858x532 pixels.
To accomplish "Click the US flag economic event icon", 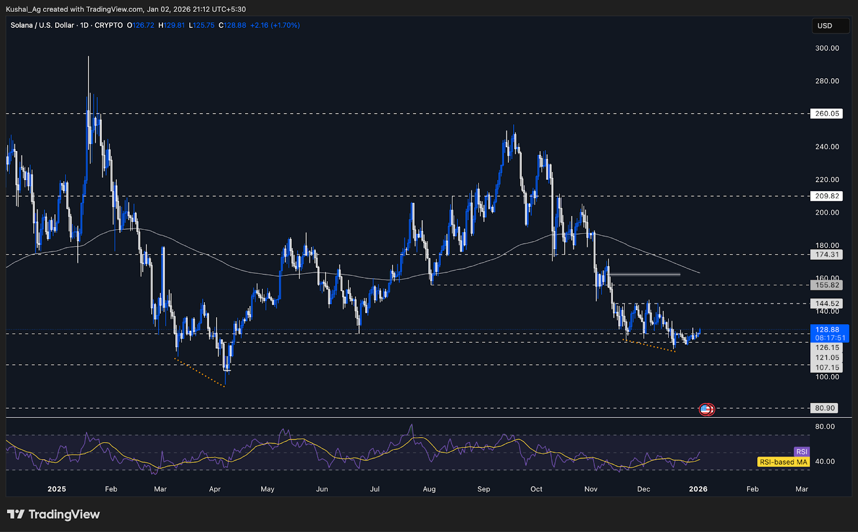I will [x=705, y=409].
